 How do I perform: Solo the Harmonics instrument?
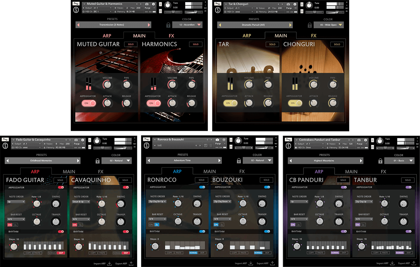pos(195,44)
